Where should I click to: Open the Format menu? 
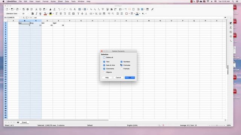click(x=46, y=1)
